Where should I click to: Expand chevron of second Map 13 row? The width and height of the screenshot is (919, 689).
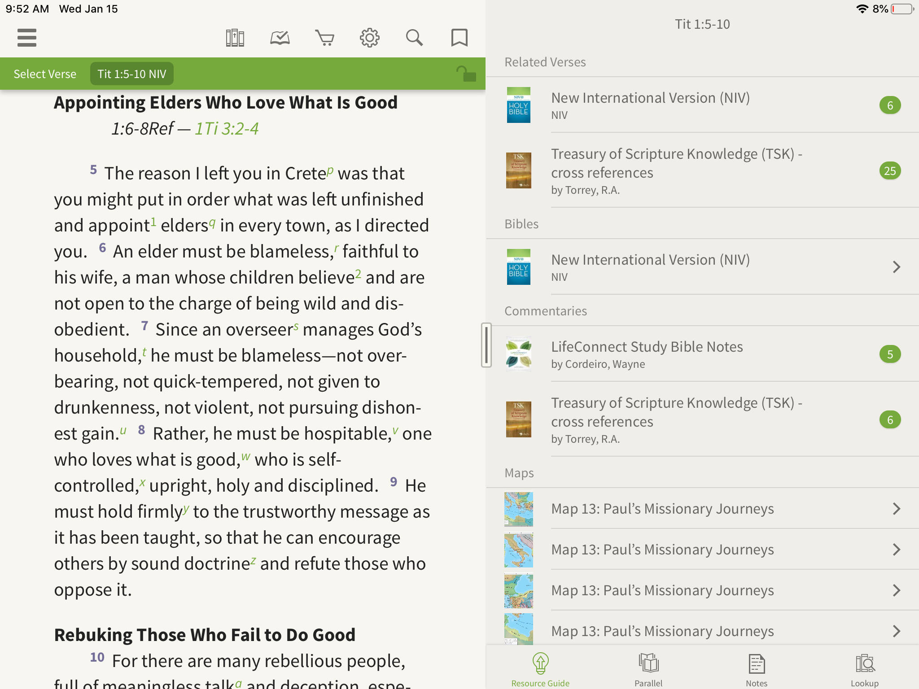tap(896, 549)
